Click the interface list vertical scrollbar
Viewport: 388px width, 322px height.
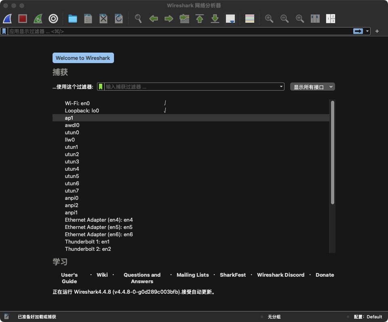coord(333,153)
